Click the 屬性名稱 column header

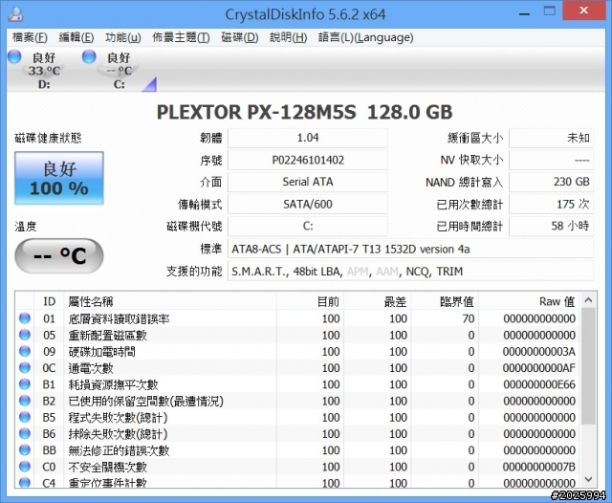170,301
